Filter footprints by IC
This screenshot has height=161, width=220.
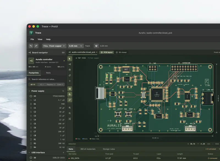point(42,84)
